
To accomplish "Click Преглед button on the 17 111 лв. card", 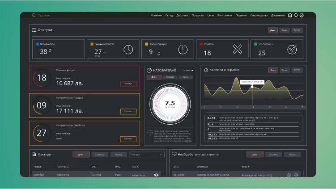I will pos(128,111).
